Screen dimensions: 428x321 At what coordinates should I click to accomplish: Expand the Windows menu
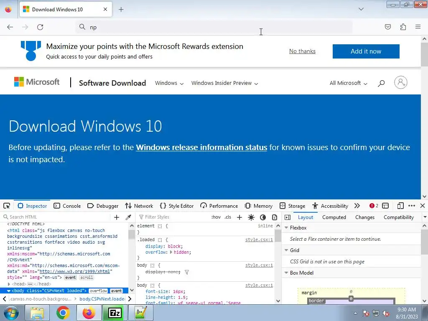[169, 83]
